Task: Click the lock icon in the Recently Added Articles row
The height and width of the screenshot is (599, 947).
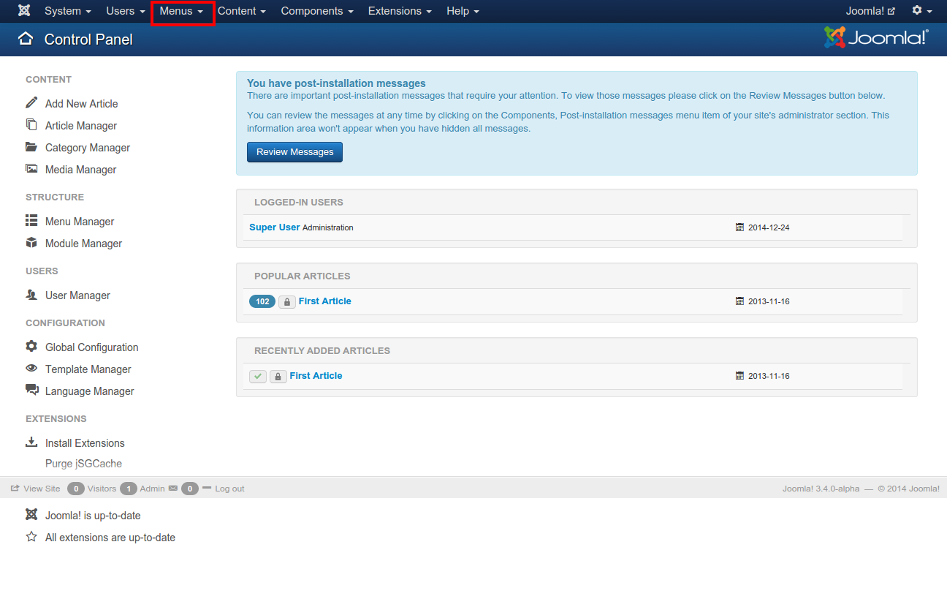Action: [x=278, y=376]
